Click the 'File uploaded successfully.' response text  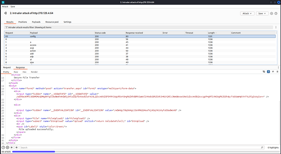point(36,129)
